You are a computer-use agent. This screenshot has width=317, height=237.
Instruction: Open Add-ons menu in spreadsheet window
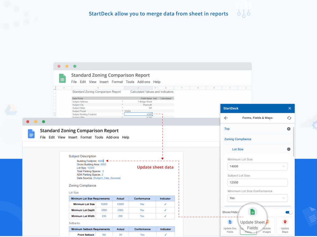coord(144,82)
